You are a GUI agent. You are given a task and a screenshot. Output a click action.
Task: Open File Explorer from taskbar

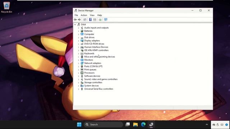[x=135, y=124]
